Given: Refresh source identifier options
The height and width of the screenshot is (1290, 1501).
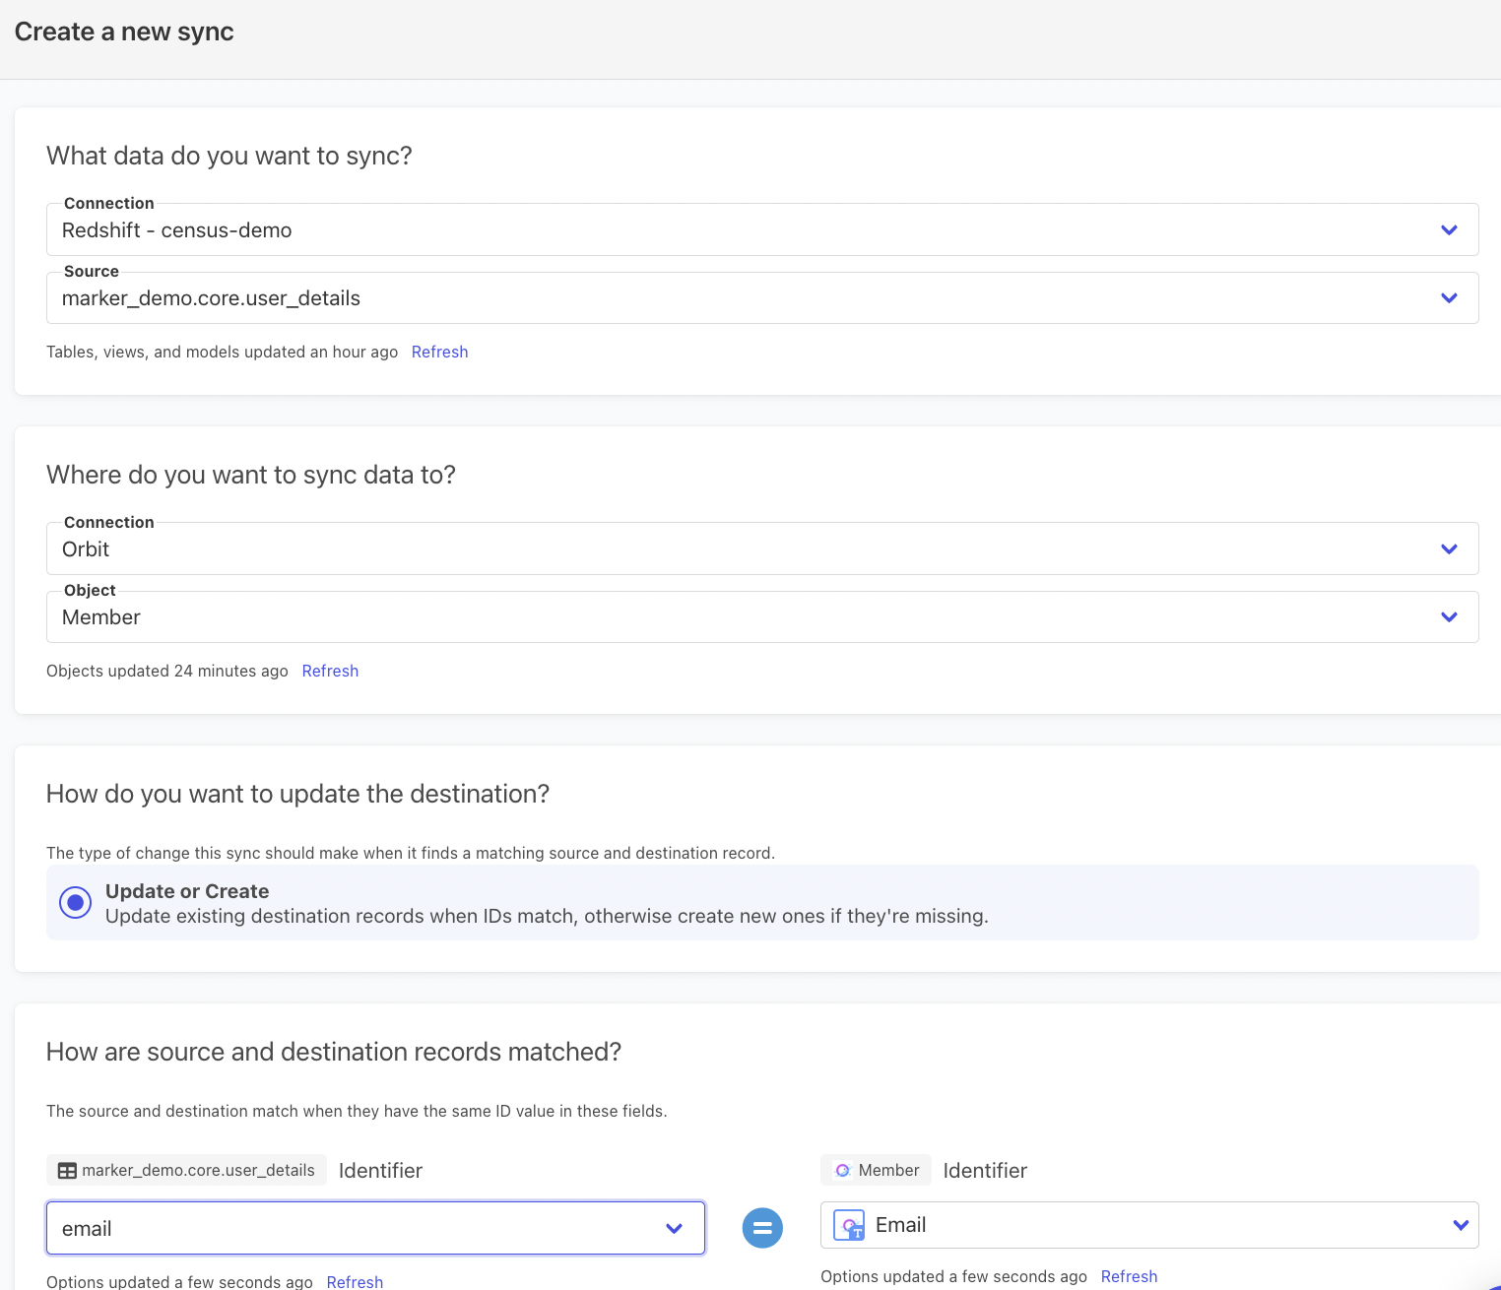Looking at the screenshot, I should 355,1282.
